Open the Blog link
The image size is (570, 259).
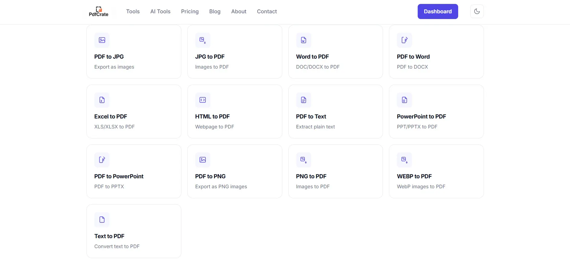(215, 11)
